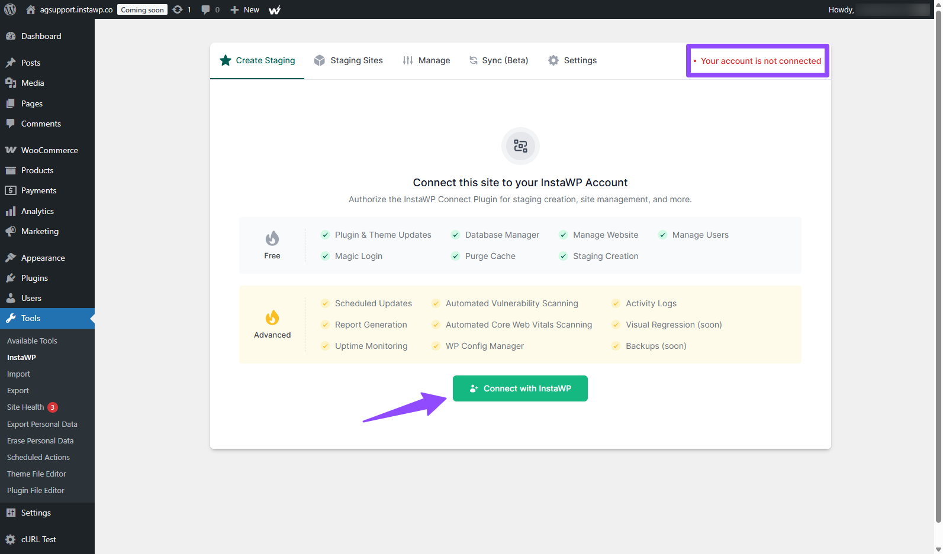Open Available Tools submenu item
Screen dimensions: 943x554
pyautogui.click(x=32, y=341)
